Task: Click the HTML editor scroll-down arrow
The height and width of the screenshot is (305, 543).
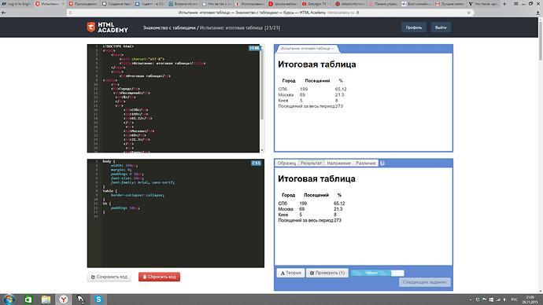Action: pos(262,150)
